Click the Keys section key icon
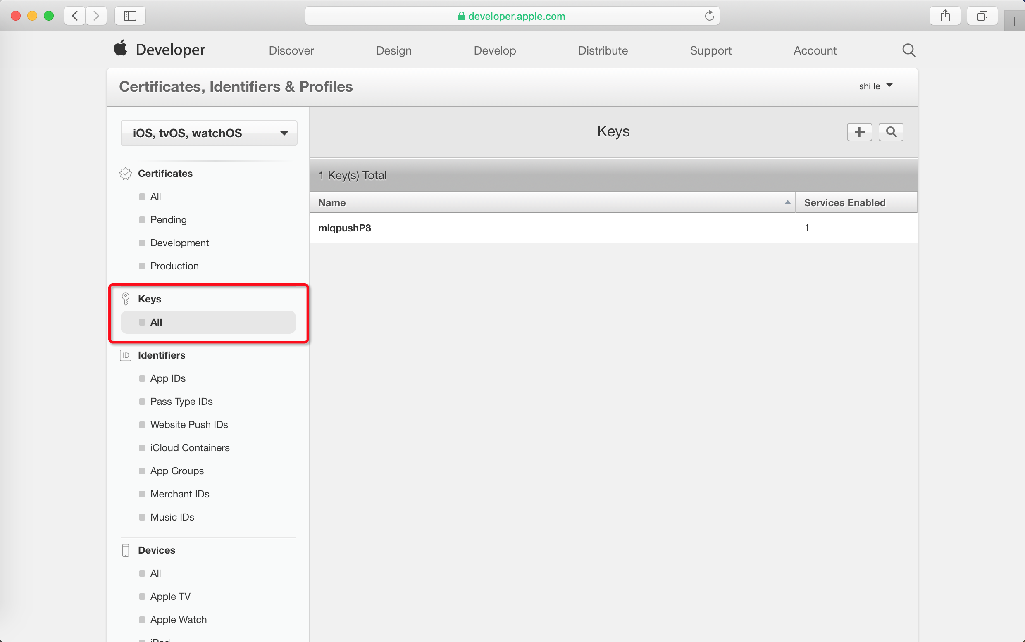1025x642 pixels. coord(125,299)
